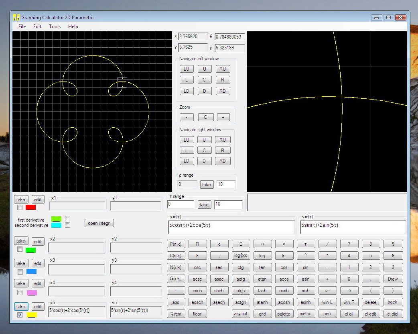Viewport: 418px width, 334px height.
Task: Click take button in ρ range
Action: [206, 185]
